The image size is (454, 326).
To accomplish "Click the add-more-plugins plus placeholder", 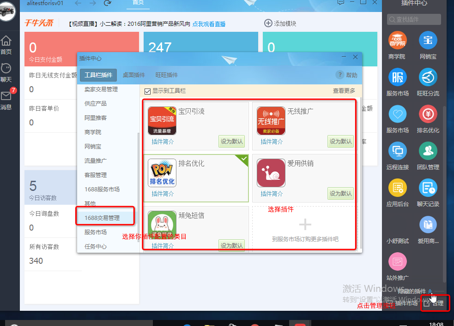I will [305, 224].
